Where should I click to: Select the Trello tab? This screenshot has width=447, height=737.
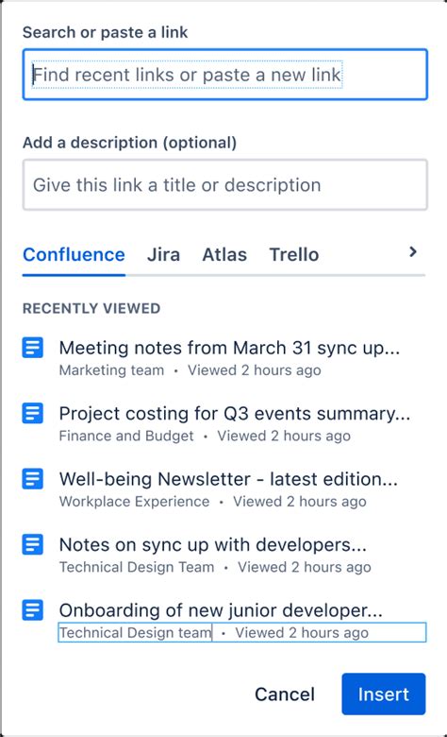click(x=294, y=255)
